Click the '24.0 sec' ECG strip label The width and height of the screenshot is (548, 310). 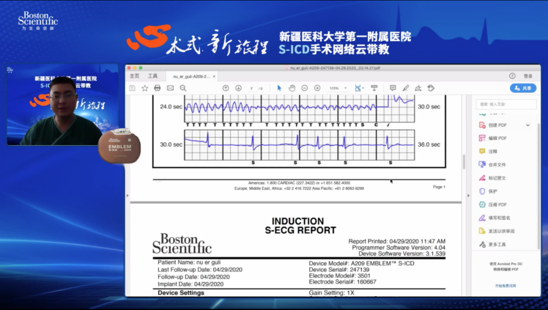pyautogui.click(x=171, y=107)
